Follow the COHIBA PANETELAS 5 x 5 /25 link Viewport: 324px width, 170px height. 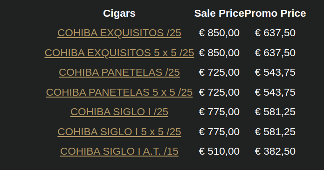point(119,92)
